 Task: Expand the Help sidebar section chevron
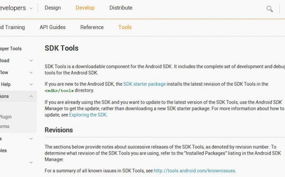click(31, 85)
